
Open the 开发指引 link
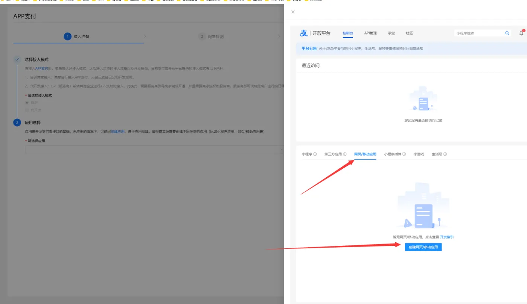[x=447, y=237]
